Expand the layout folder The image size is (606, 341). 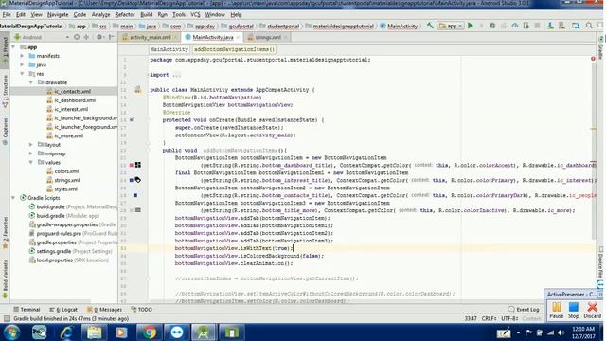(x=31, y=145)
